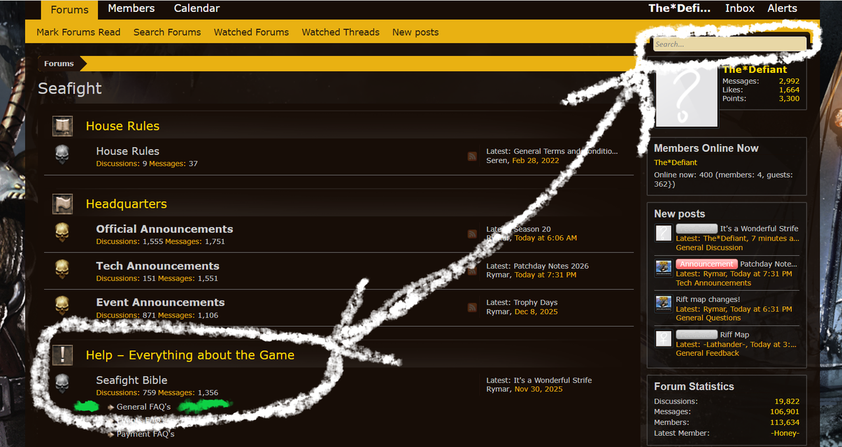
Task: Open latest General Terms and Conditions thread
Action: point(566,151)
